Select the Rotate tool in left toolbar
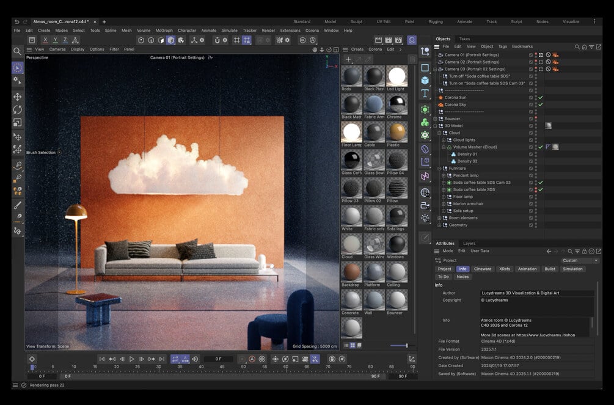The width and height of the screenshot is (614, 405). point(17,109)
